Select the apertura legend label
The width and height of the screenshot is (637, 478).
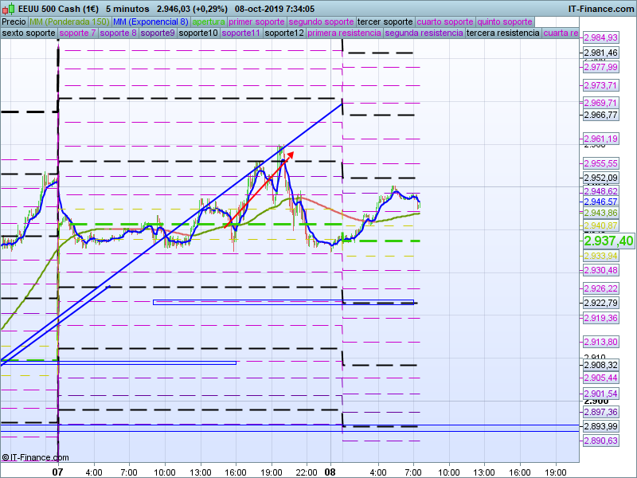click(209, 22)
